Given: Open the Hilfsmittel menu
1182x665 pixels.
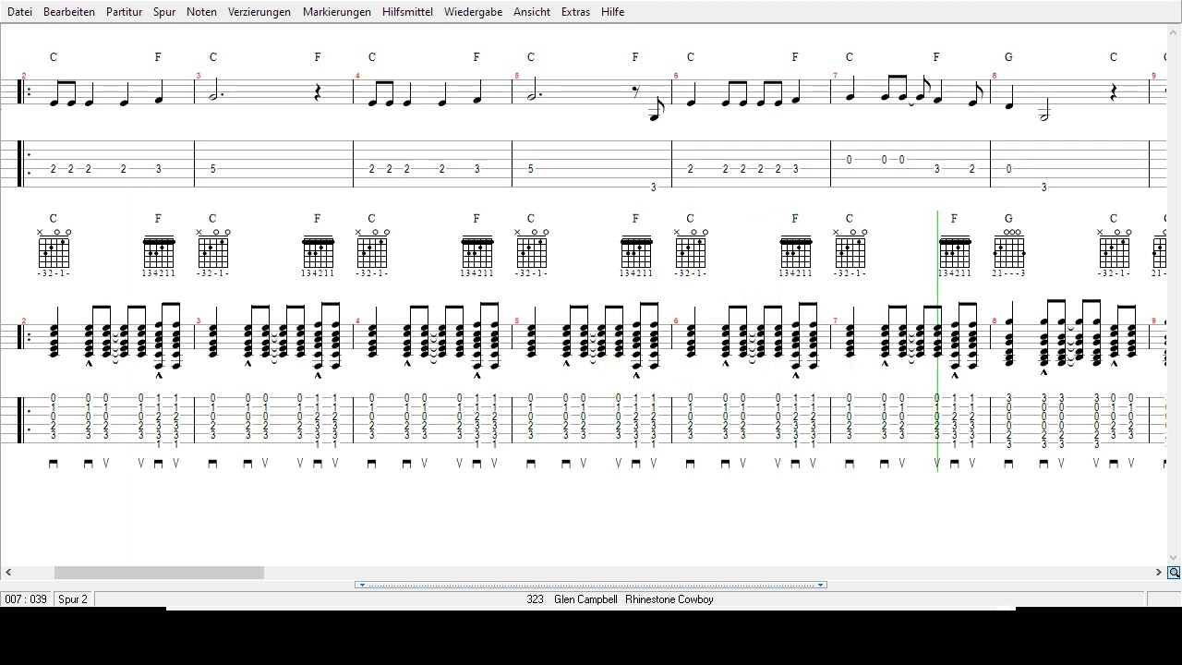Looking at the screenshot, I should coord(407,12).
